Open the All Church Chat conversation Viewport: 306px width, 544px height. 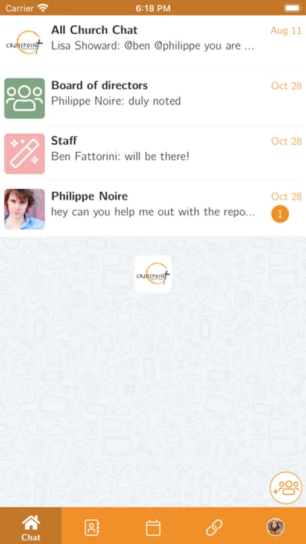click(x=153, y=43)
